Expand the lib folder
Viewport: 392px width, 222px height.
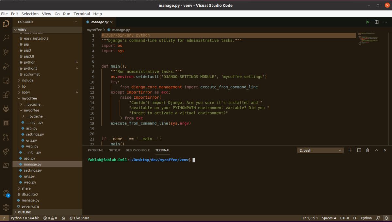47,86
